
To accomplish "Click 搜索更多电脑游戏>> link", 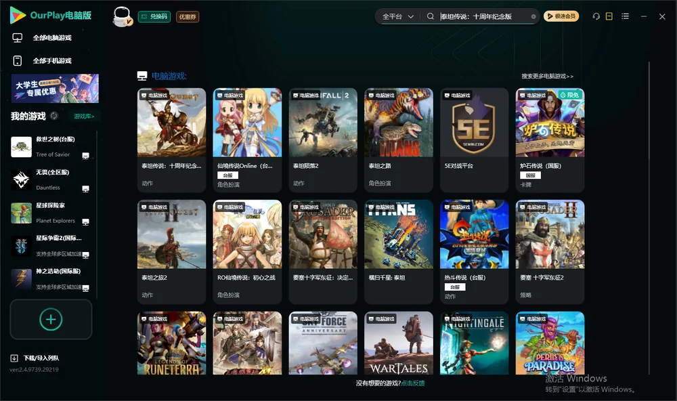I will [547, 76].
